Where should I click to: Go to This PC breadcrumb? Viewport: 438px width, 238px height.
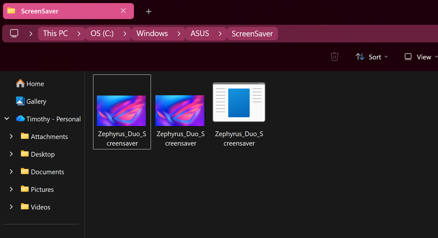[x=55, y=33]
